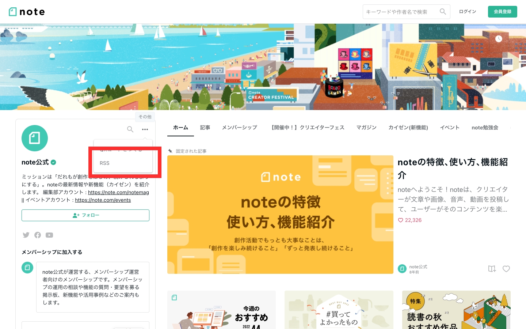The width and height of the screenshot is (526, 329).
Task: Click the note logo in the header
Action: point(26,11)
